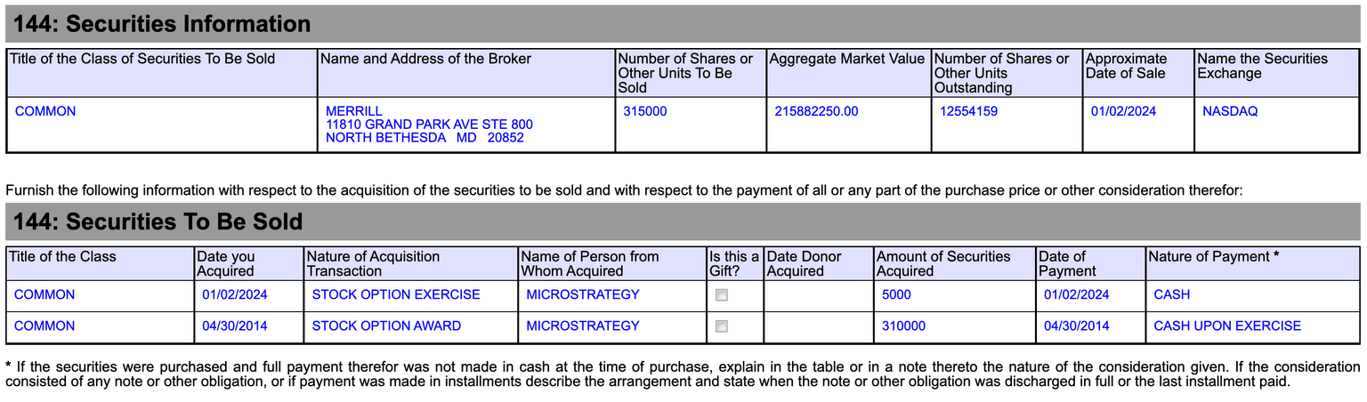Image resolution: width=1367 pixels, height=402 pixels.
Task: Click the 310000 securities acquired amount
Action: pyautogui.click(x=903, y=326)
